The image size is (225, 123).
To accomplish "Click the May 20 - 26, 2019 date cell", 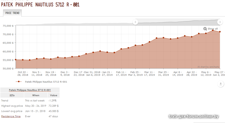I will (x=36, y=106).
